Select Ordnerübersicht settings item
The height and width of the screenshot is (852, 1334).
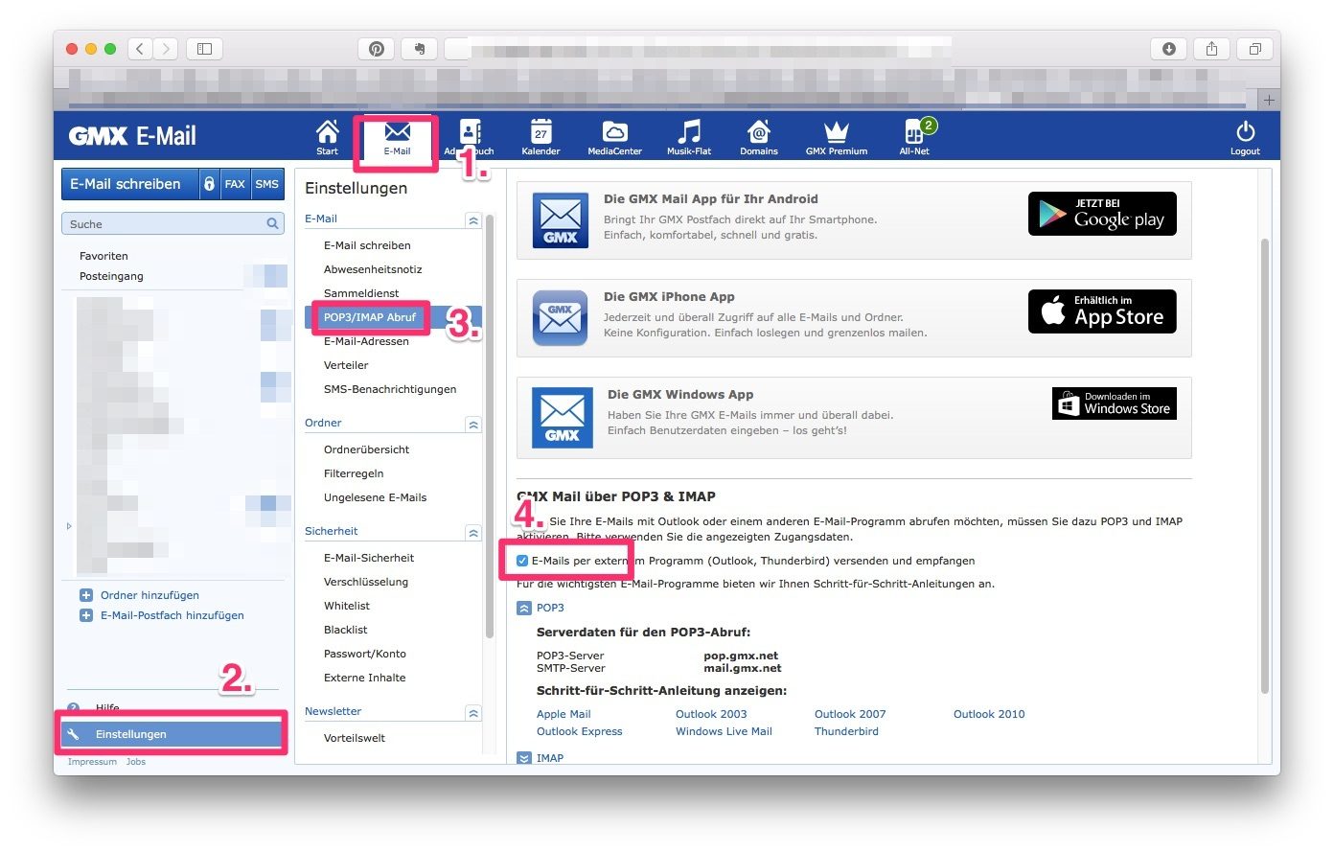tap(366, 449)
